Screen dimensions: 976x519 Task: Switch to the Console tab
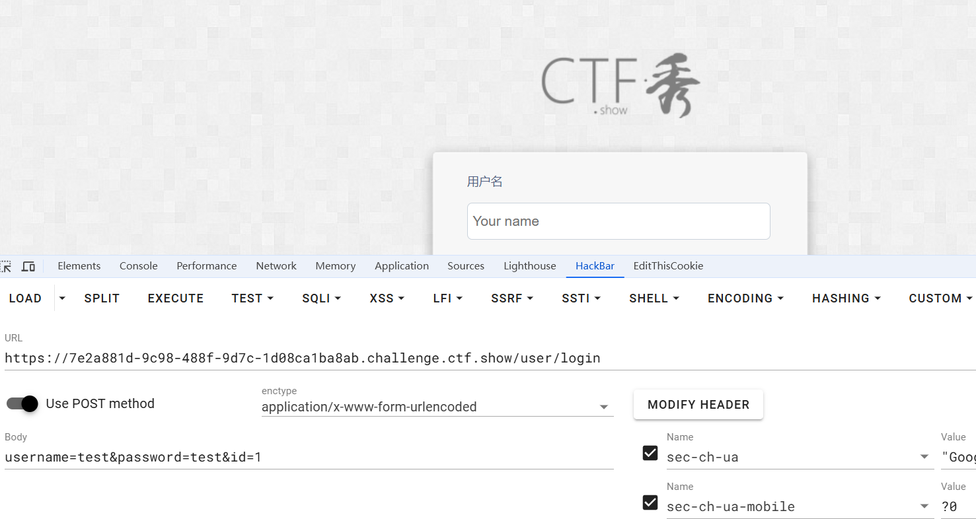[x=138, y=266]
